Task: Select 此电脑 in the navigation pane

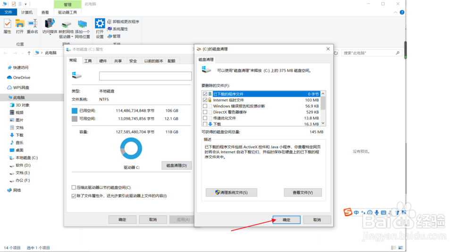Action: 32,97
